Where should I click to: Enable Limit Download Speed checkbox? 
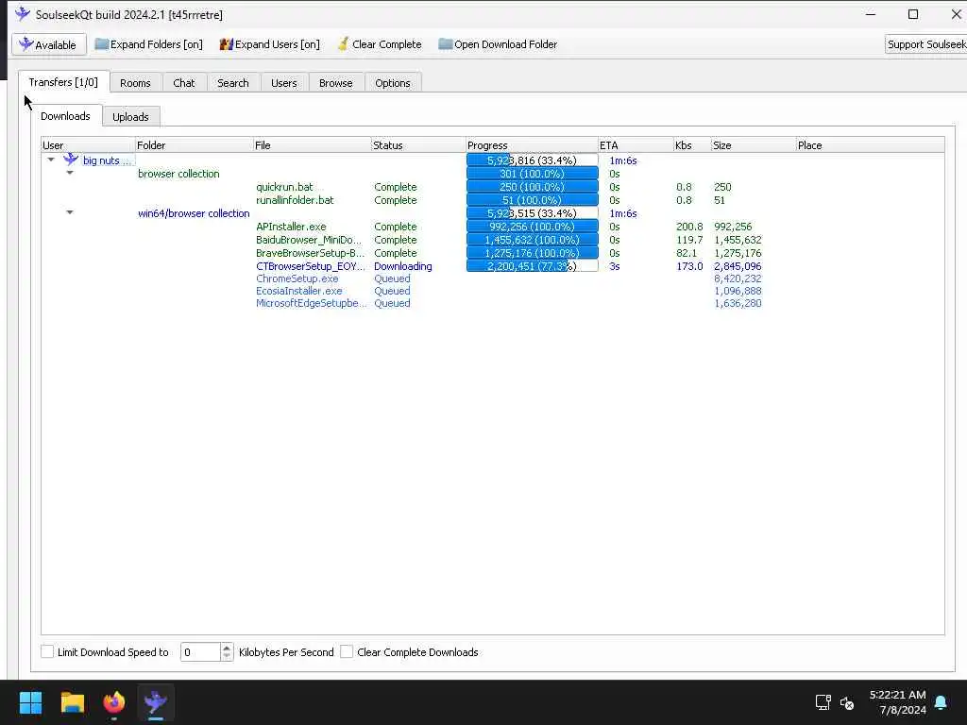click(x=47, y=651)
